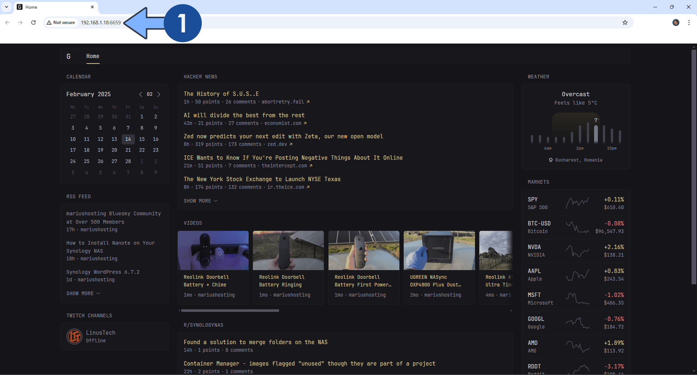697x375 pixels.
Task: Open theintercept.com external link
Action: pos(287,166)
